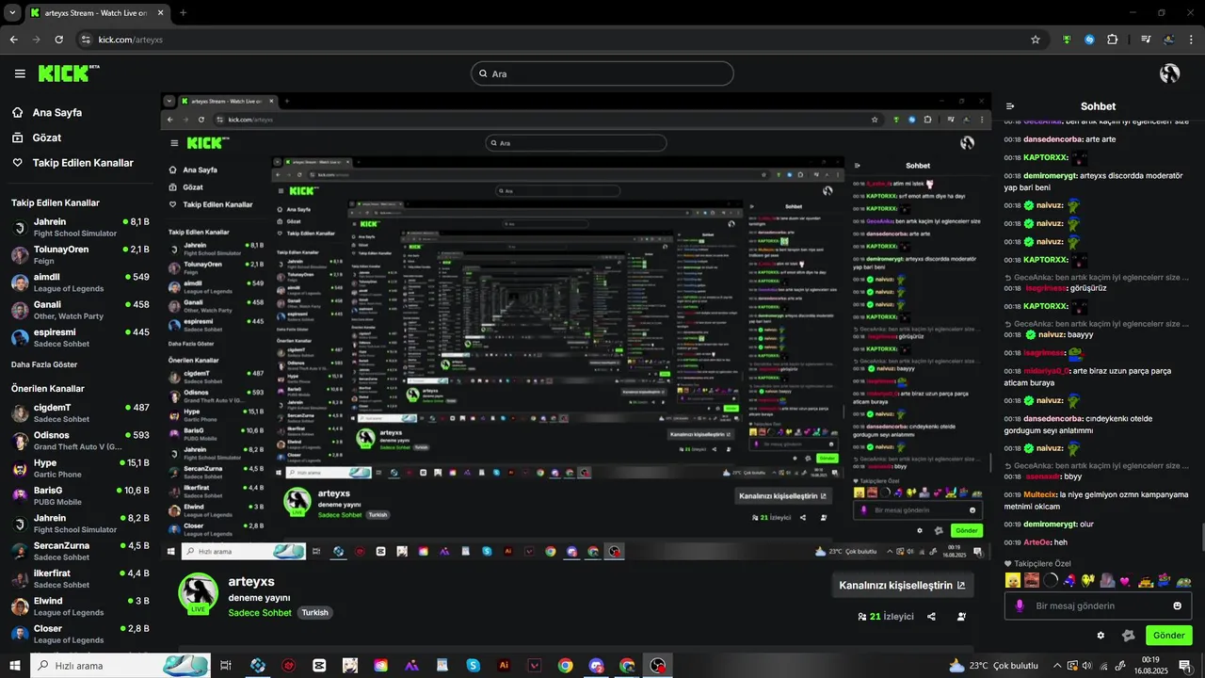Open the Chrome three-dot menu
1205x678 pixels.
pos(1191,40)
